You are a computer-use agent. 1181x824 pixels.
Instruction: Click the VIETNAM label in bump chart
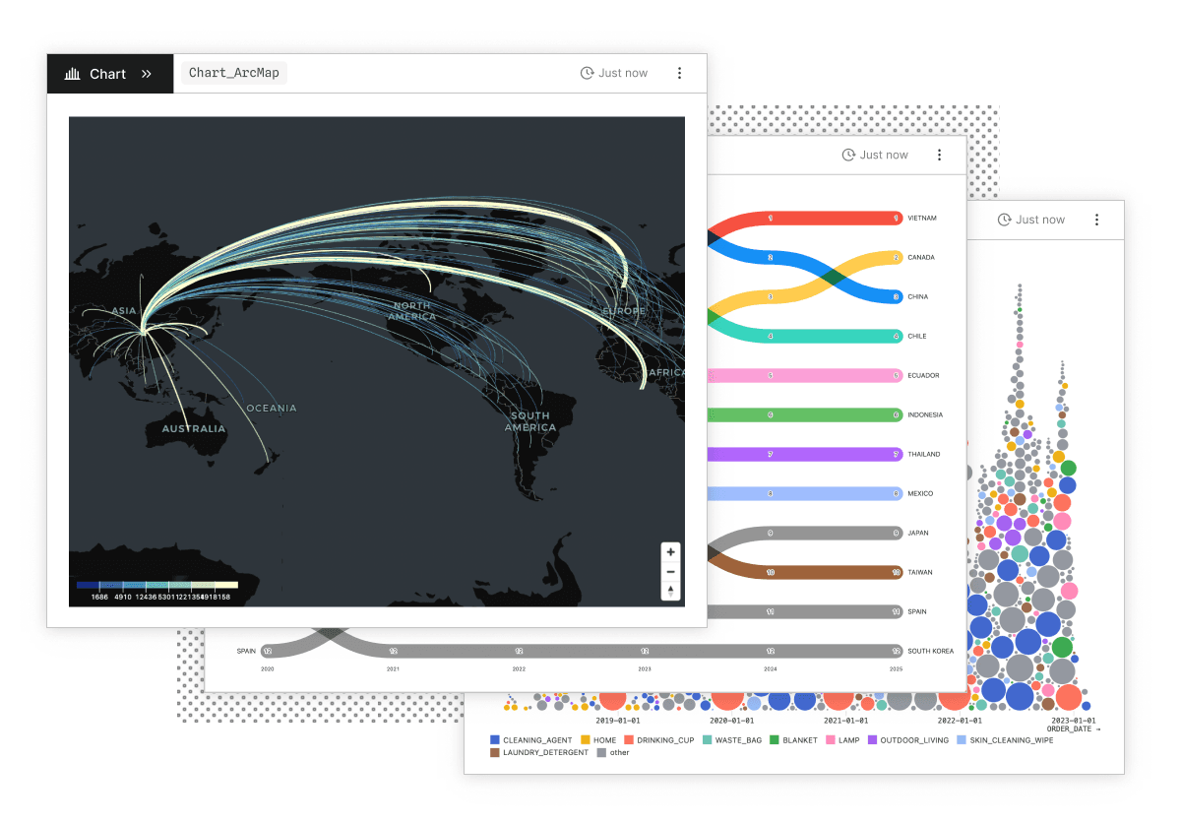tap(922, 218)
